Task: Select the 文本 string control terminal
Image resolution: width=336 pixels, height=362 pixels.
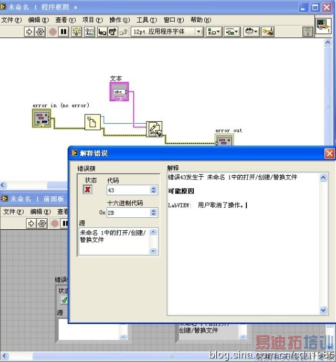Action: [x=119, y=92]
